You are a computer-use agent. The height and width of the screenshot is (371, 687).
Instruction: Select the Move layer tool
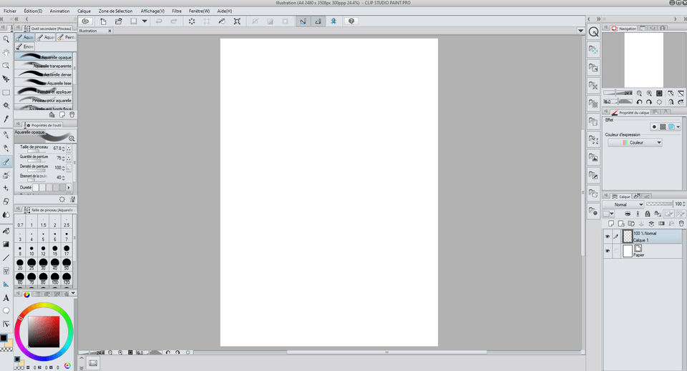pos(6,79)
